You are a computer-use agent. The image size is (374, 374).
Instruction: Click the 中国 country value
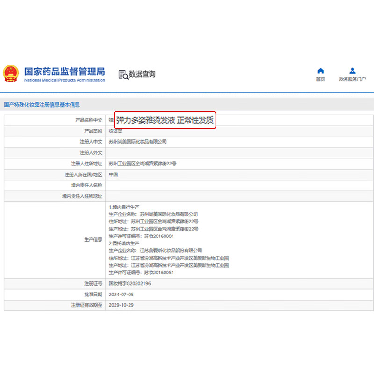113,174
